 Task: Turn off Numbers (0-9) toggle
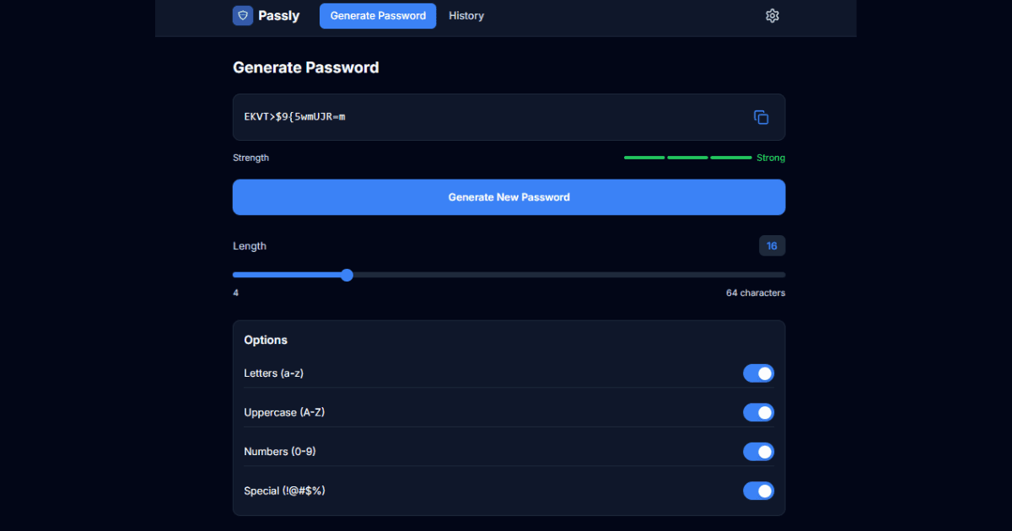coord(758,452)
